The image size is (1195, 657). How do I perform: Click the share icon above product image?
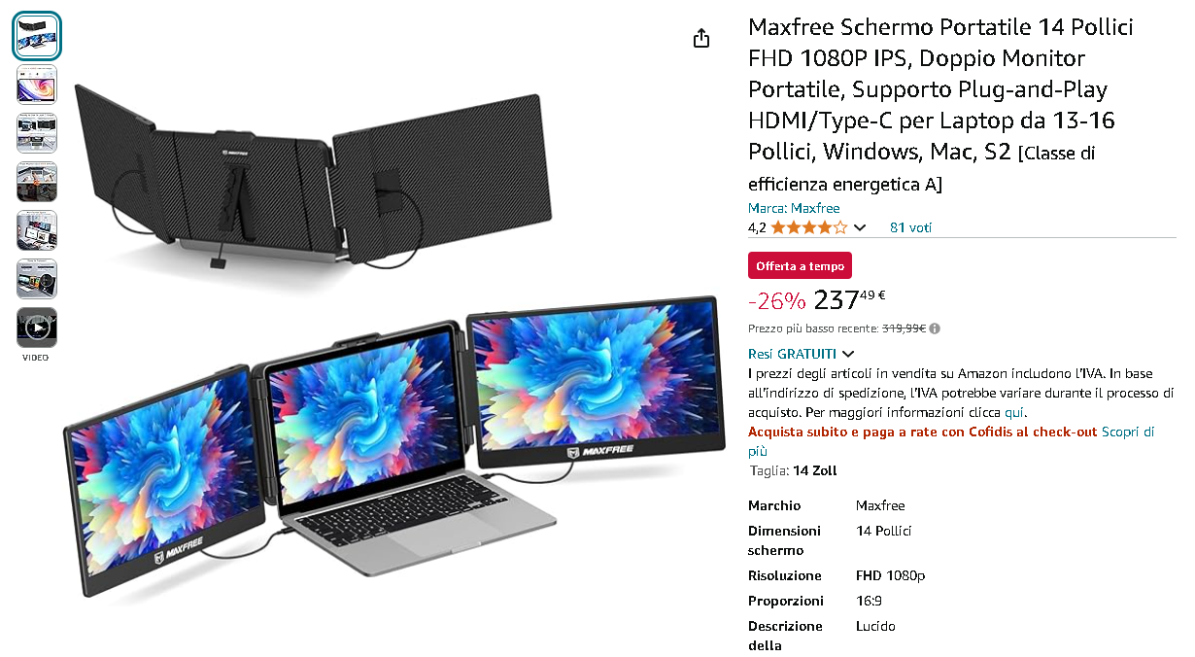click(x=701, y=38)
